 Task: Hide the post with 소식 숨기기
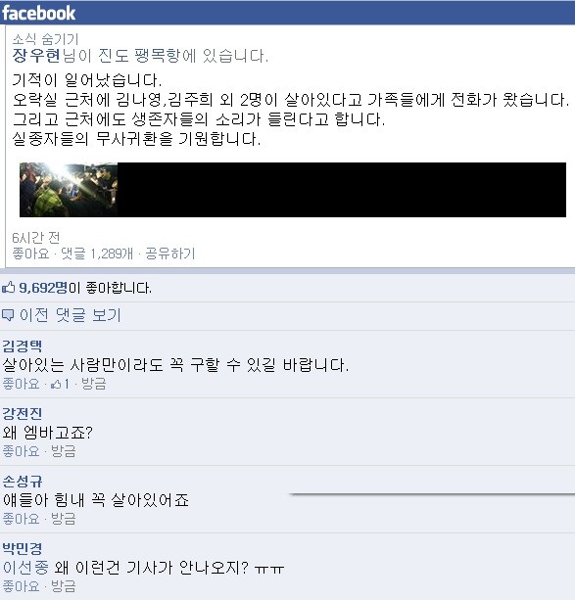click(x=45, y=38)
